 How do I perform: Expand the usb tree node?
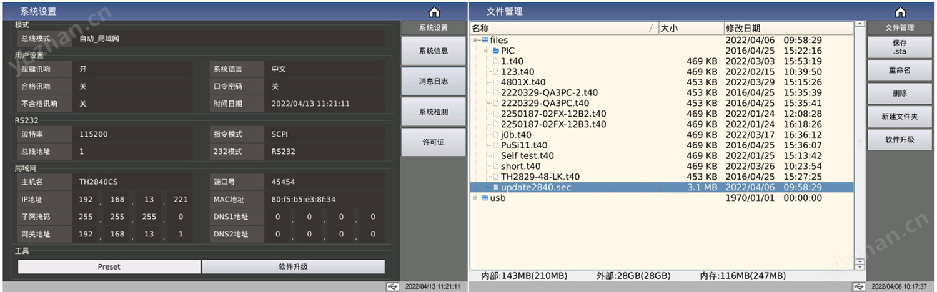tap(476, 198)
